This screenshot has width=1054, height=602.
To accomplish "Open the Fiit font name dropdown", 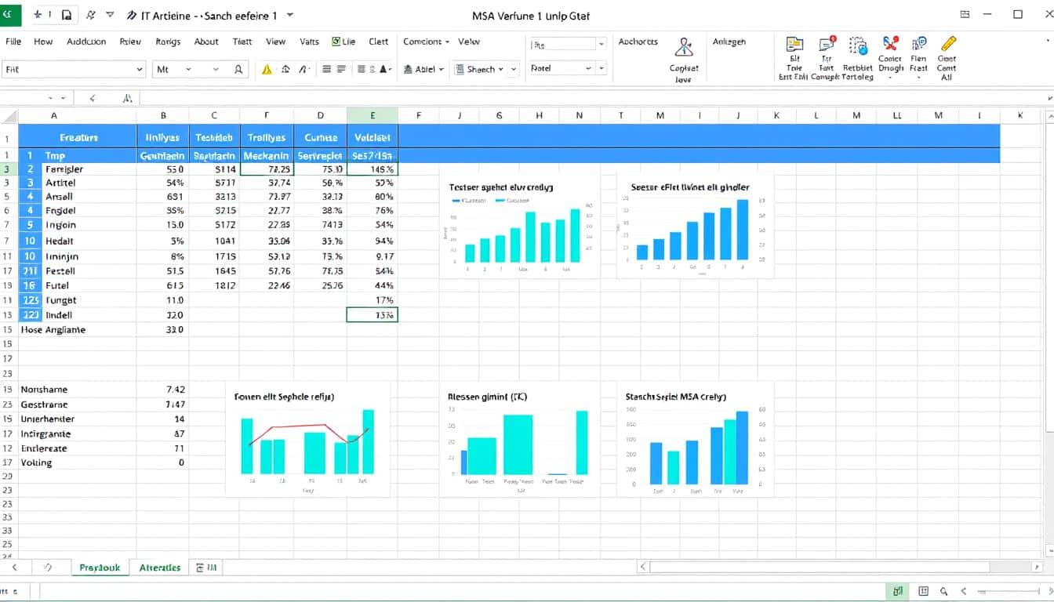I will [x=140, y=69].
